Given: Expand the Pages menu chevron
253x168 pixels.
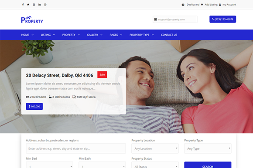Looking at the screenshot, I should (x=121, y=35).
